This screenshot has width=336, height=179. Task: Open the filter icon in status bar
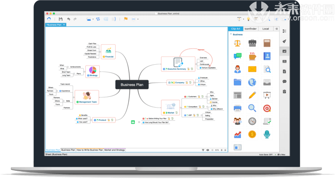[203, 150]
